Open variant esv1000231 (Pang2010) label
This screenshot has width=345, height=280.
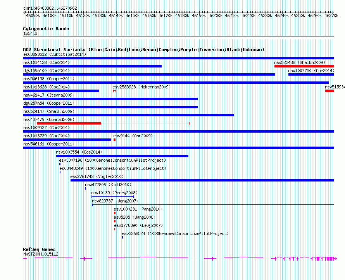(x=138, y=209)
